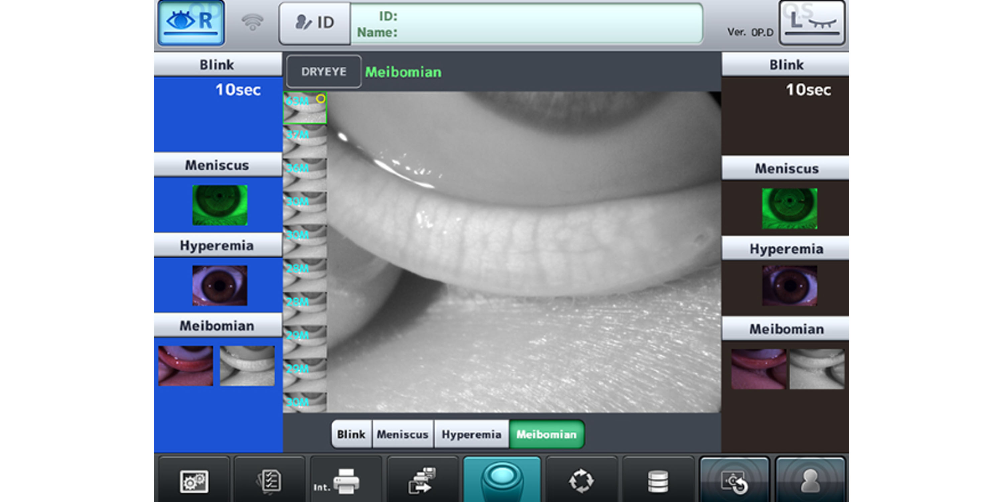The height and width of the screenshot is (502, 1003).
Task: Click the checklist report icon
Action: (269, 481)
